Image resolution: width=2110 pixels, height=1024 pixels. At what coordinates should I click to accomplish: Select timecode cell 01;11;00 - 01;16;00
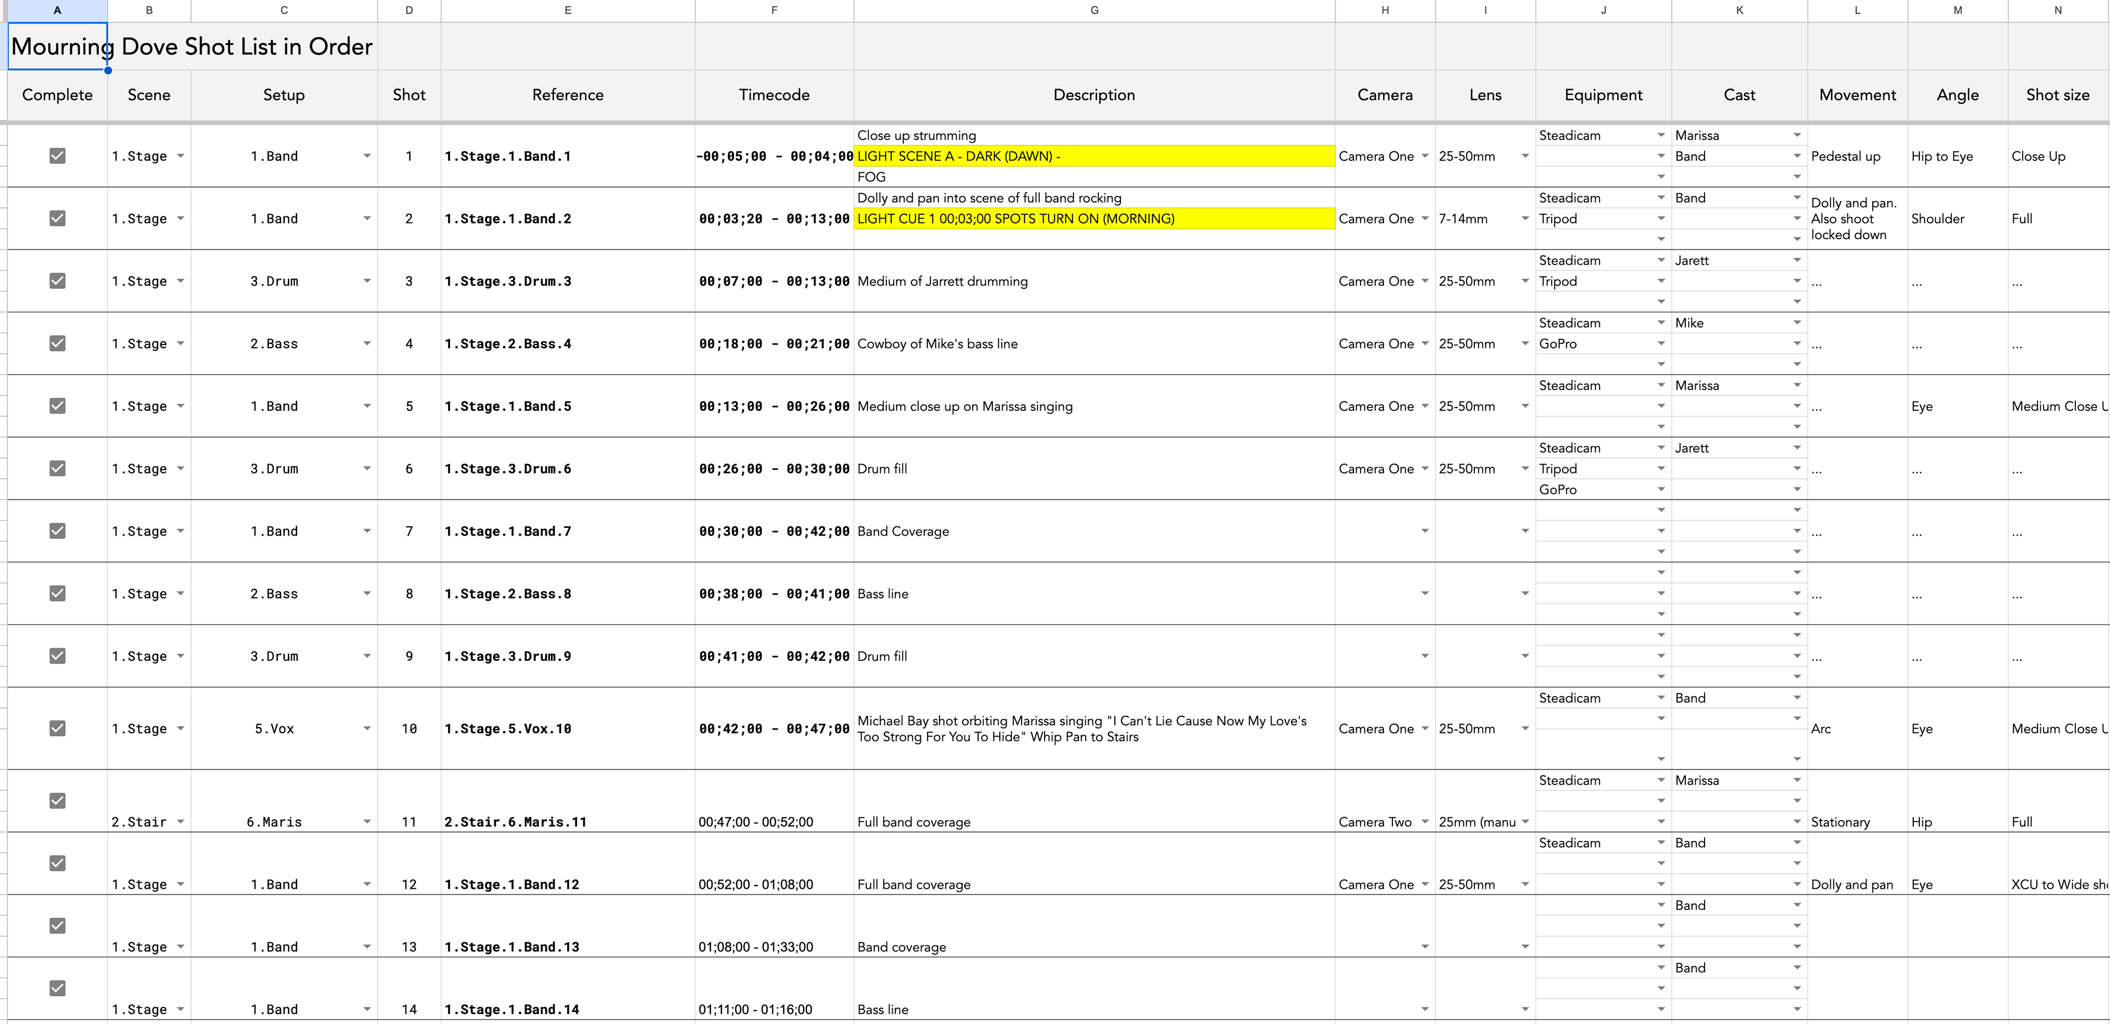click(x=774, y=988)
